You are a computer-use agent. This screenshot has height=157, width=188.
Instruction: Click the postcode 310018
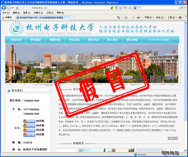coord(28,143)
